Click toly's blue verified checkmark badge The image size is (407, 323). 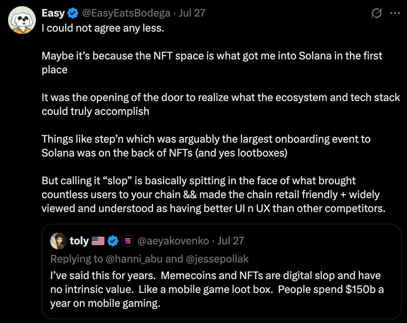pyautogui.click(x=113, y=241)
